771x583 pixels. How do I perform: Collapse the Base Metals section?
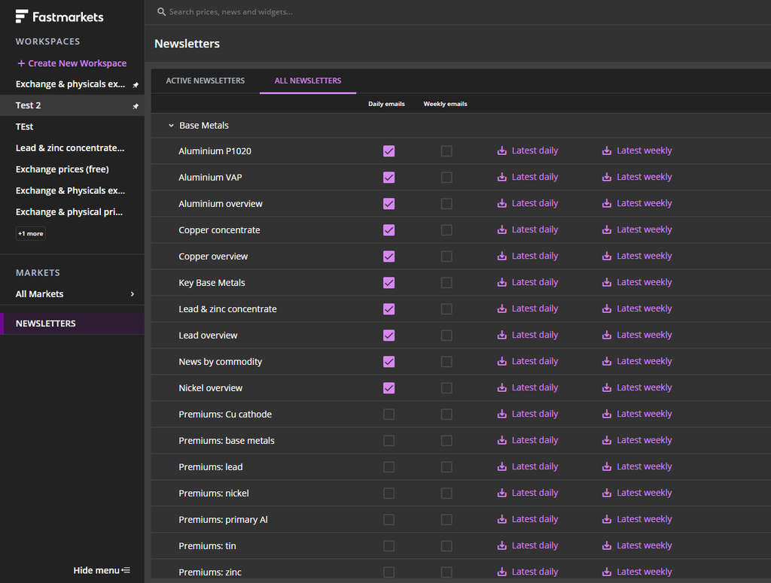pos(172,126)
